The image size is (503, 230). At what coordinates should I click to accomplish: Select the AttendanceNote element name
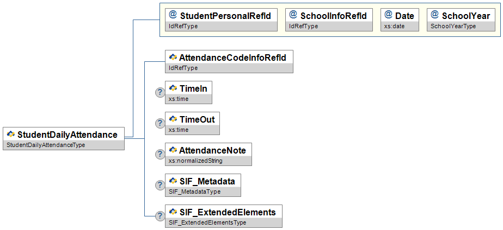coord(212,150)
